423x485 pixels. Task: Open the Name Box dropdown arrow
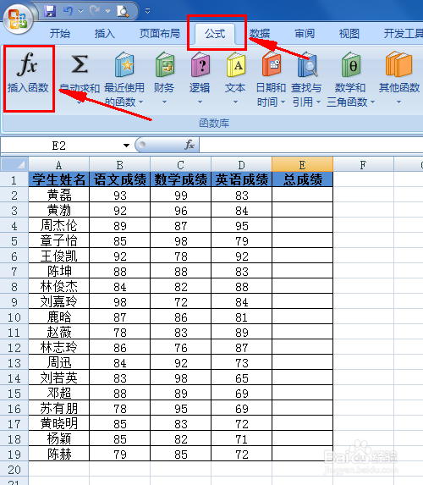point(126,146)
